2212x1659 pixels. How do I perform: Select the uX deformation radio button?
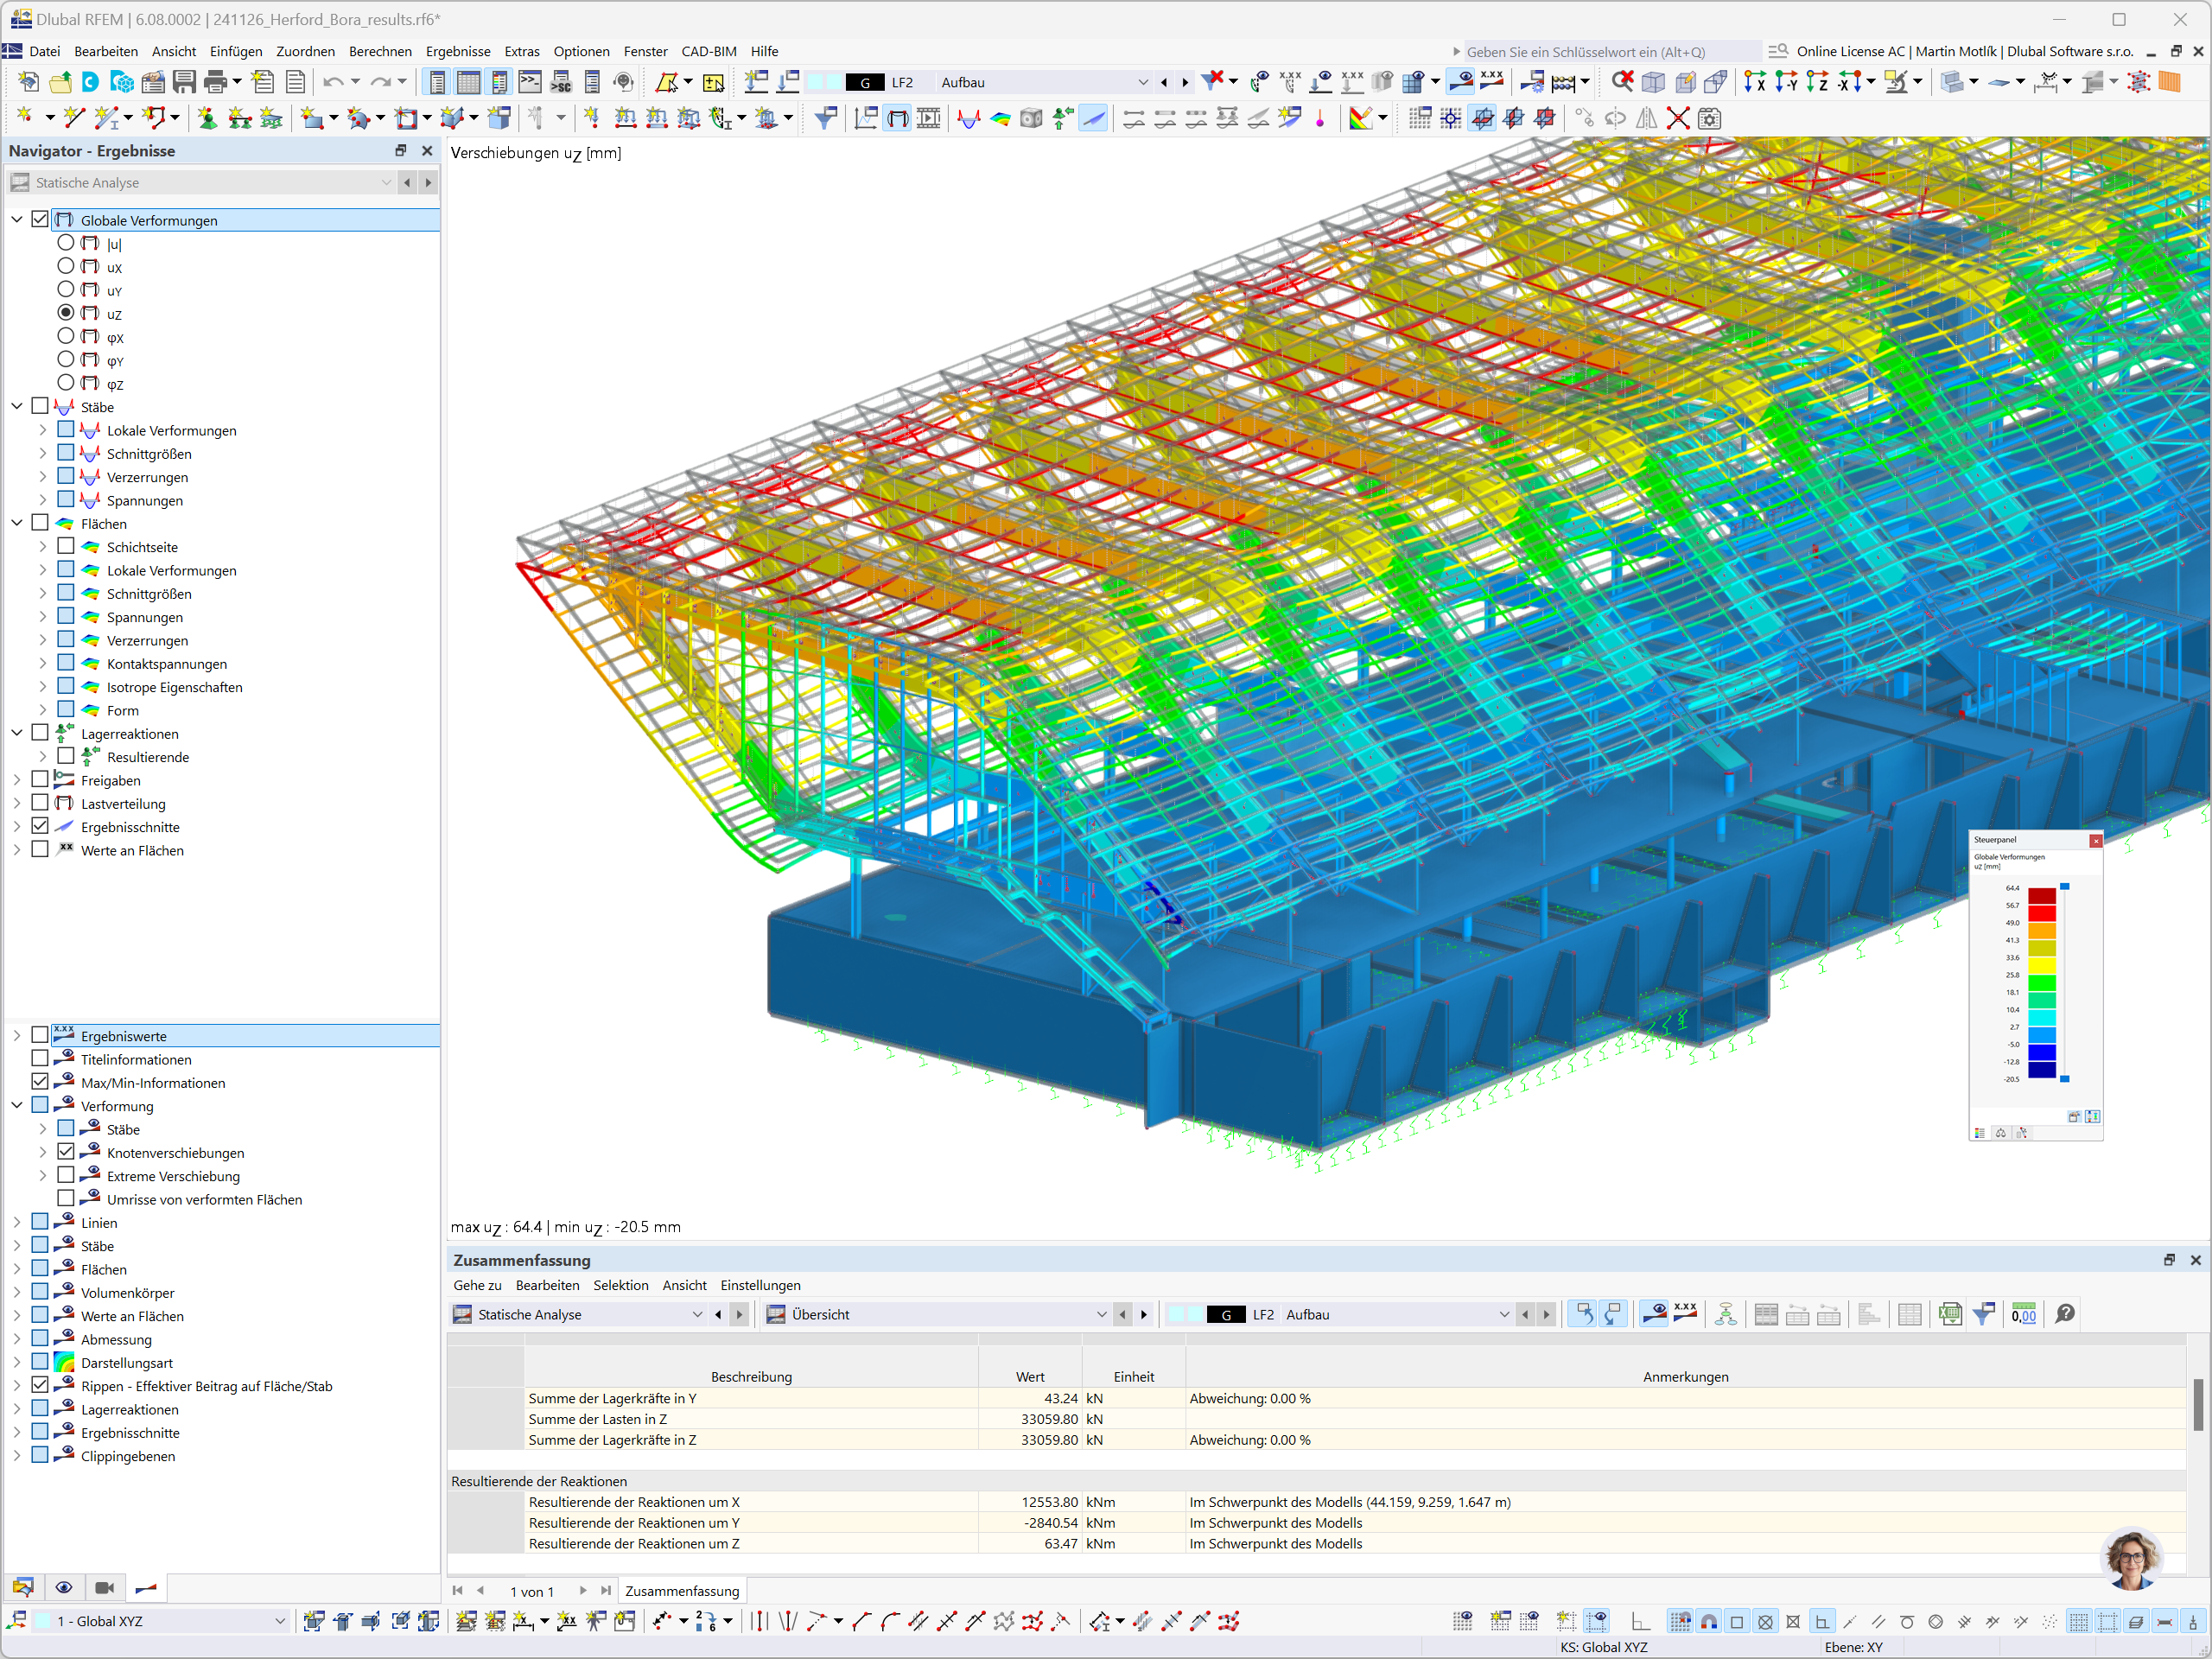pyautogui.click(x=66, y=267)
